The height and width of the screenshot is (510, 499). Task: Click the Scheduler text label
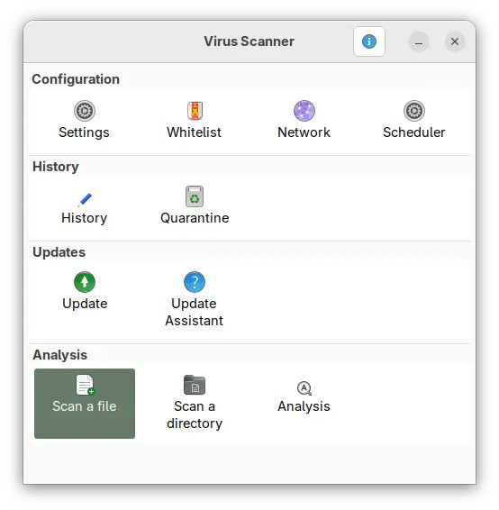[413, 132]
